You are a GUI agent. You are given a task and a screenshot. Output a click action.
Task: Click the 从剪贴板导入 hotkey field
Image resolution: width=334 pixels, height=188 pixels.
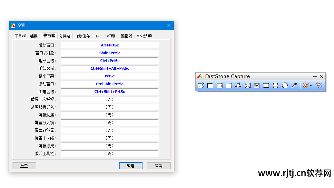110,107
